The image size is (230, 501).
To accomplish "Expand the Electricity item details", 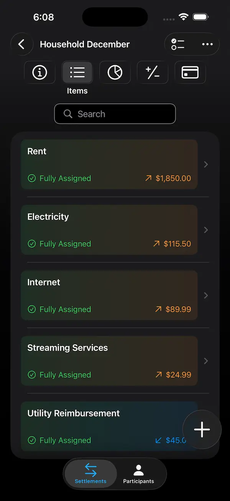I will click(x=206, y=230).
